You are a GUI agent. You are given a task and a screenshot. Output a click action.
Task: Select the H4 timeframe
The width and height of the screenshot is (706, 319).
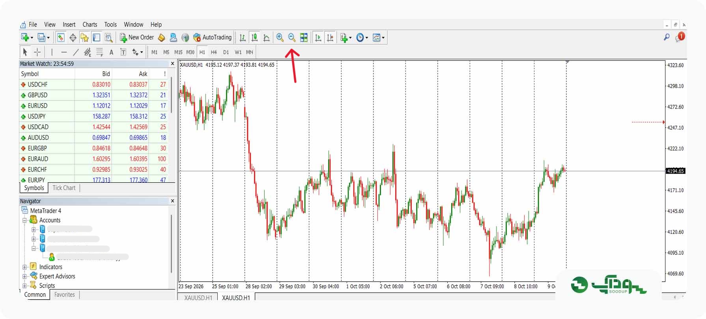click(x=214, y=52)
